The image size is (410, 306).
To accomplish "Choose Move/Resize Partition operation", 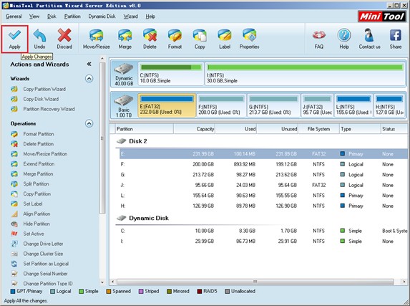I will click(45, 154).
